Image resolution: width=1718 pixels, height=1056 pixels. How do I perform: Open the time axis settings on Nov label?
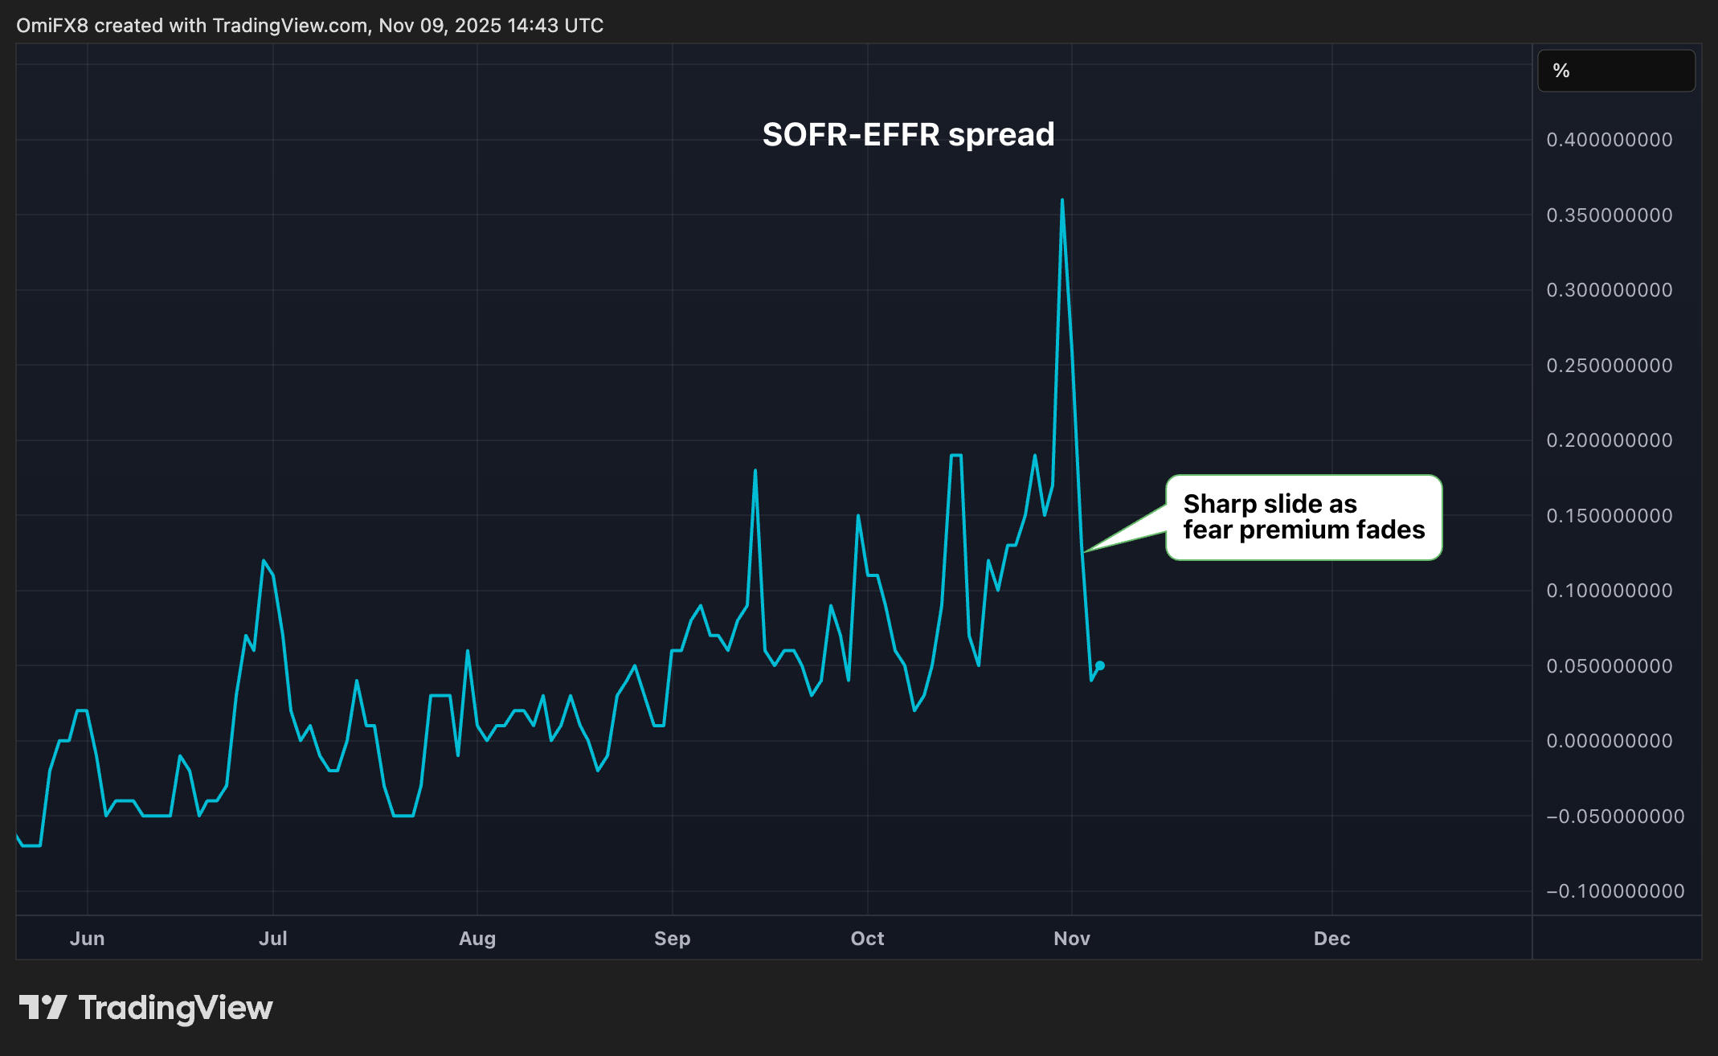[1072, 938]
